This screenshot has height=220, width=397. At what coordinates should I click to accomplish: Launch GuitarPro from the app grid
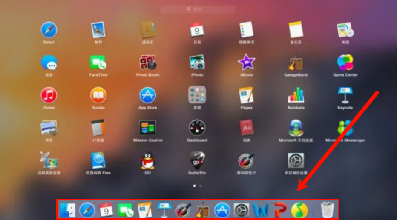[x=197, y=161]
